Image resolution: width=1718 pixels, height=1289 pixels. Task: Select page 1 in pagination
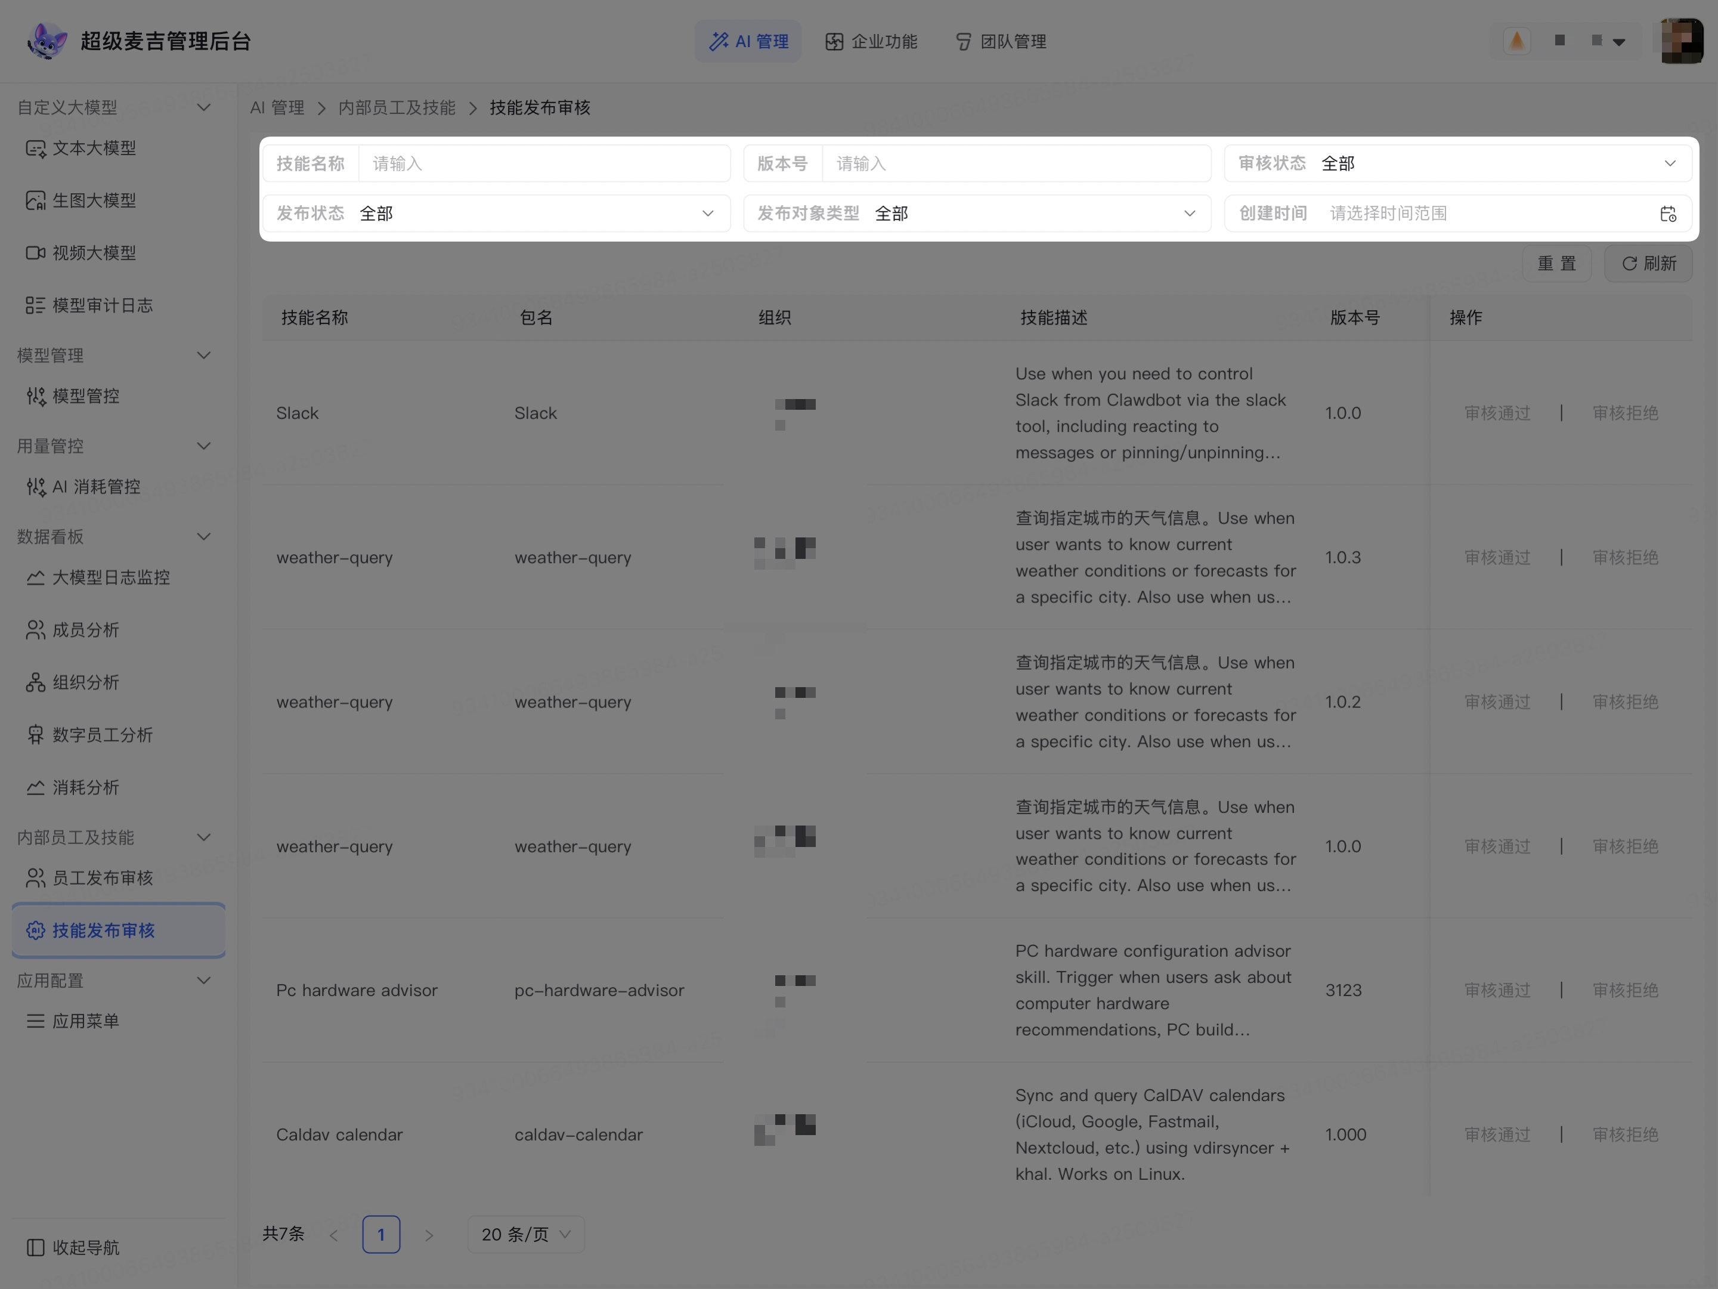381,1234
